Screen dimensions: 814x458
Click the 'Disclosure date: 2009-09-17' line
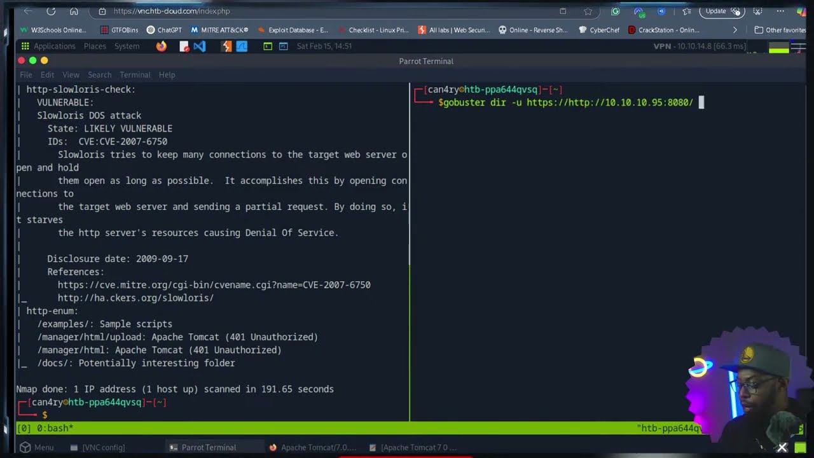(x=118, y=259)
